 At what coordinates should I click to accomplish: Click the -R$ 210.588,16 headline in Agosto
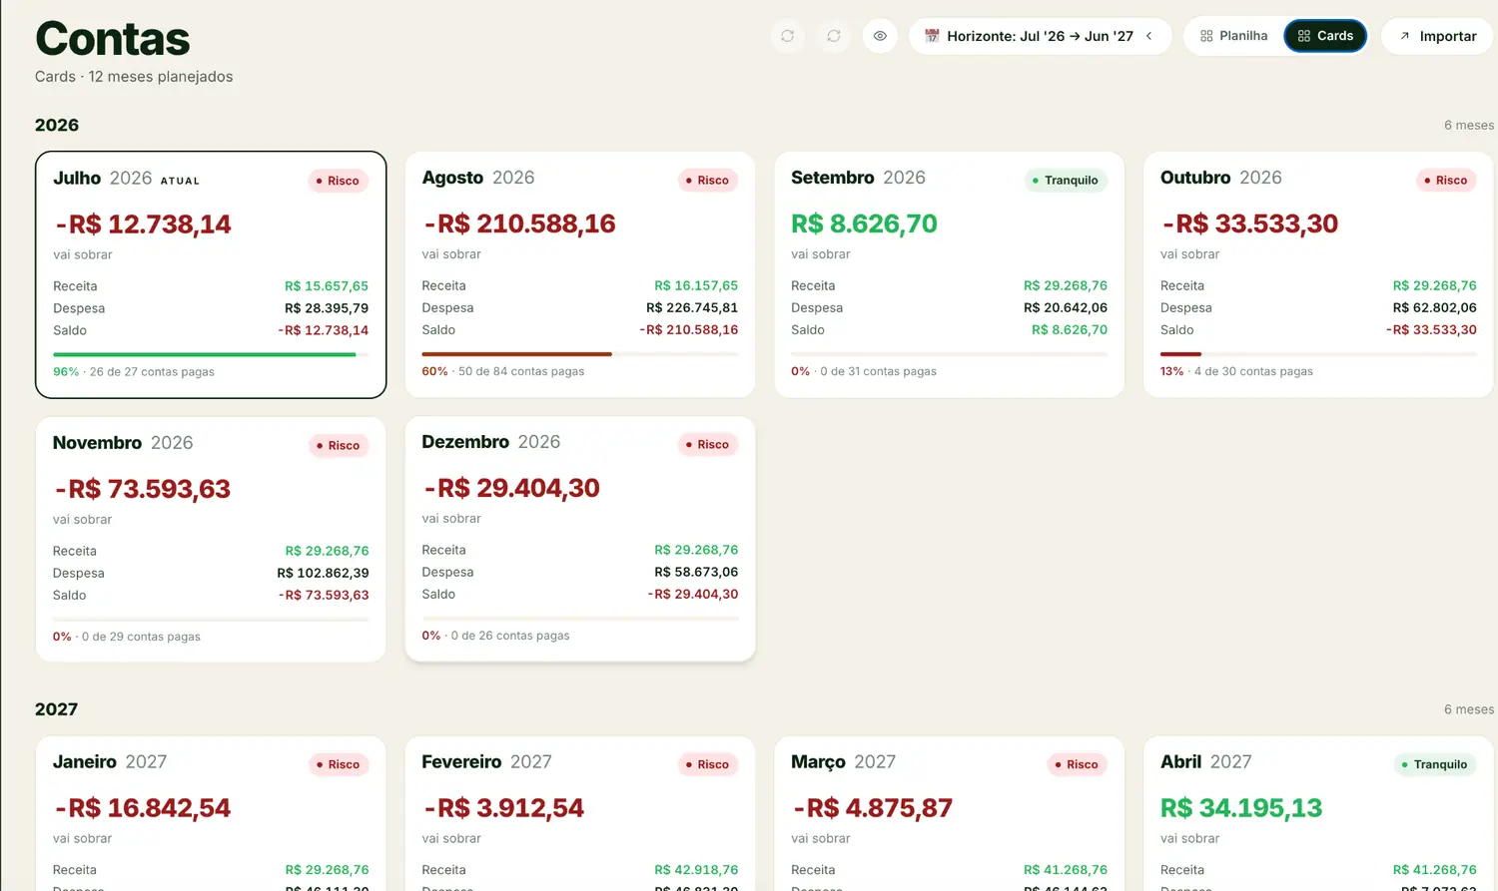[519, 223]
